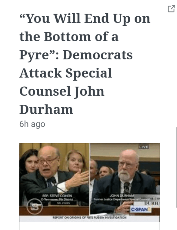Click "Report on Origins" caption bar
This screenshot has height=230, width=177.
tap(89, 217)
